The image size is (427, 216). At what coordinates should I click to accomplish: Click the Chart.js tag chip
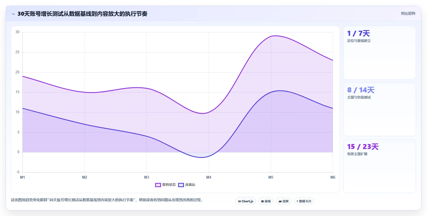(246, 201)
